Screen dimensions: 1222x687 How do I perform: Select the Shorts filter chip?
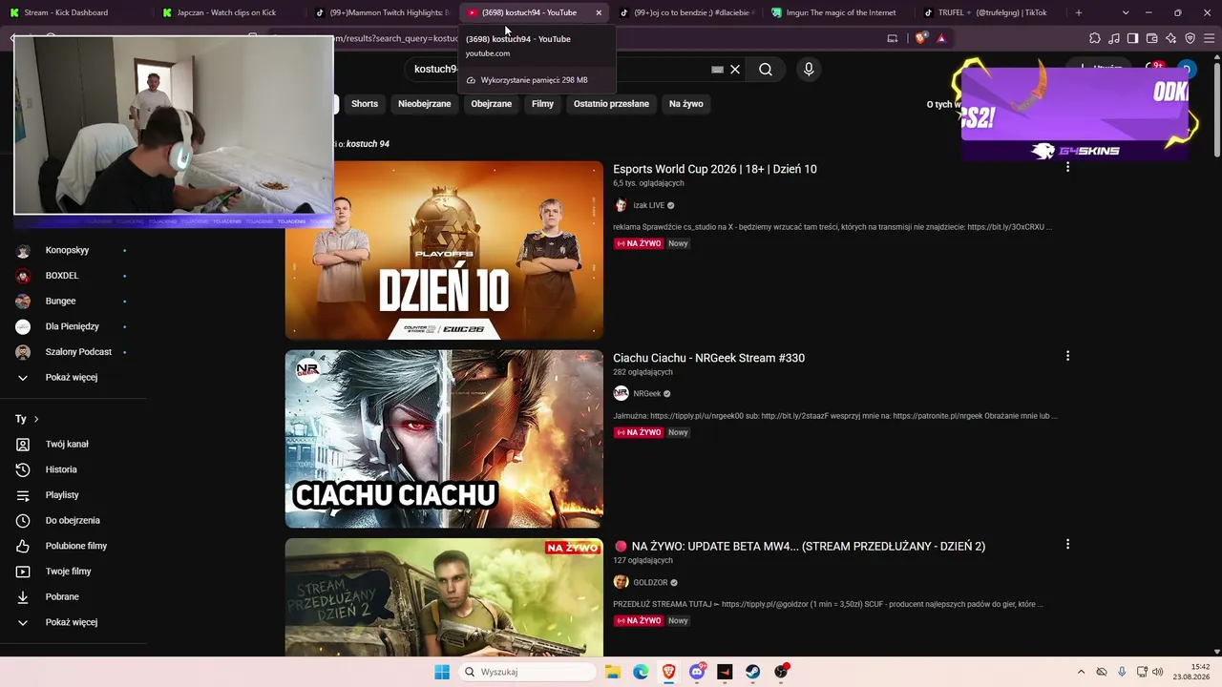pos(365,104)
